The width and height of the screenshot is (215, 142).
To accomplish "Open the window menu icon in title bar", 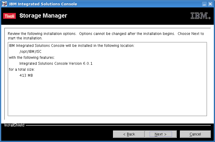I will (x=4, y=4).
